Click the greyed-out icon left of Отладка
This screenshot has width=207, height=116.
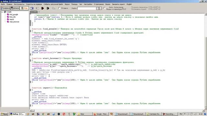[x=53, y=8]
